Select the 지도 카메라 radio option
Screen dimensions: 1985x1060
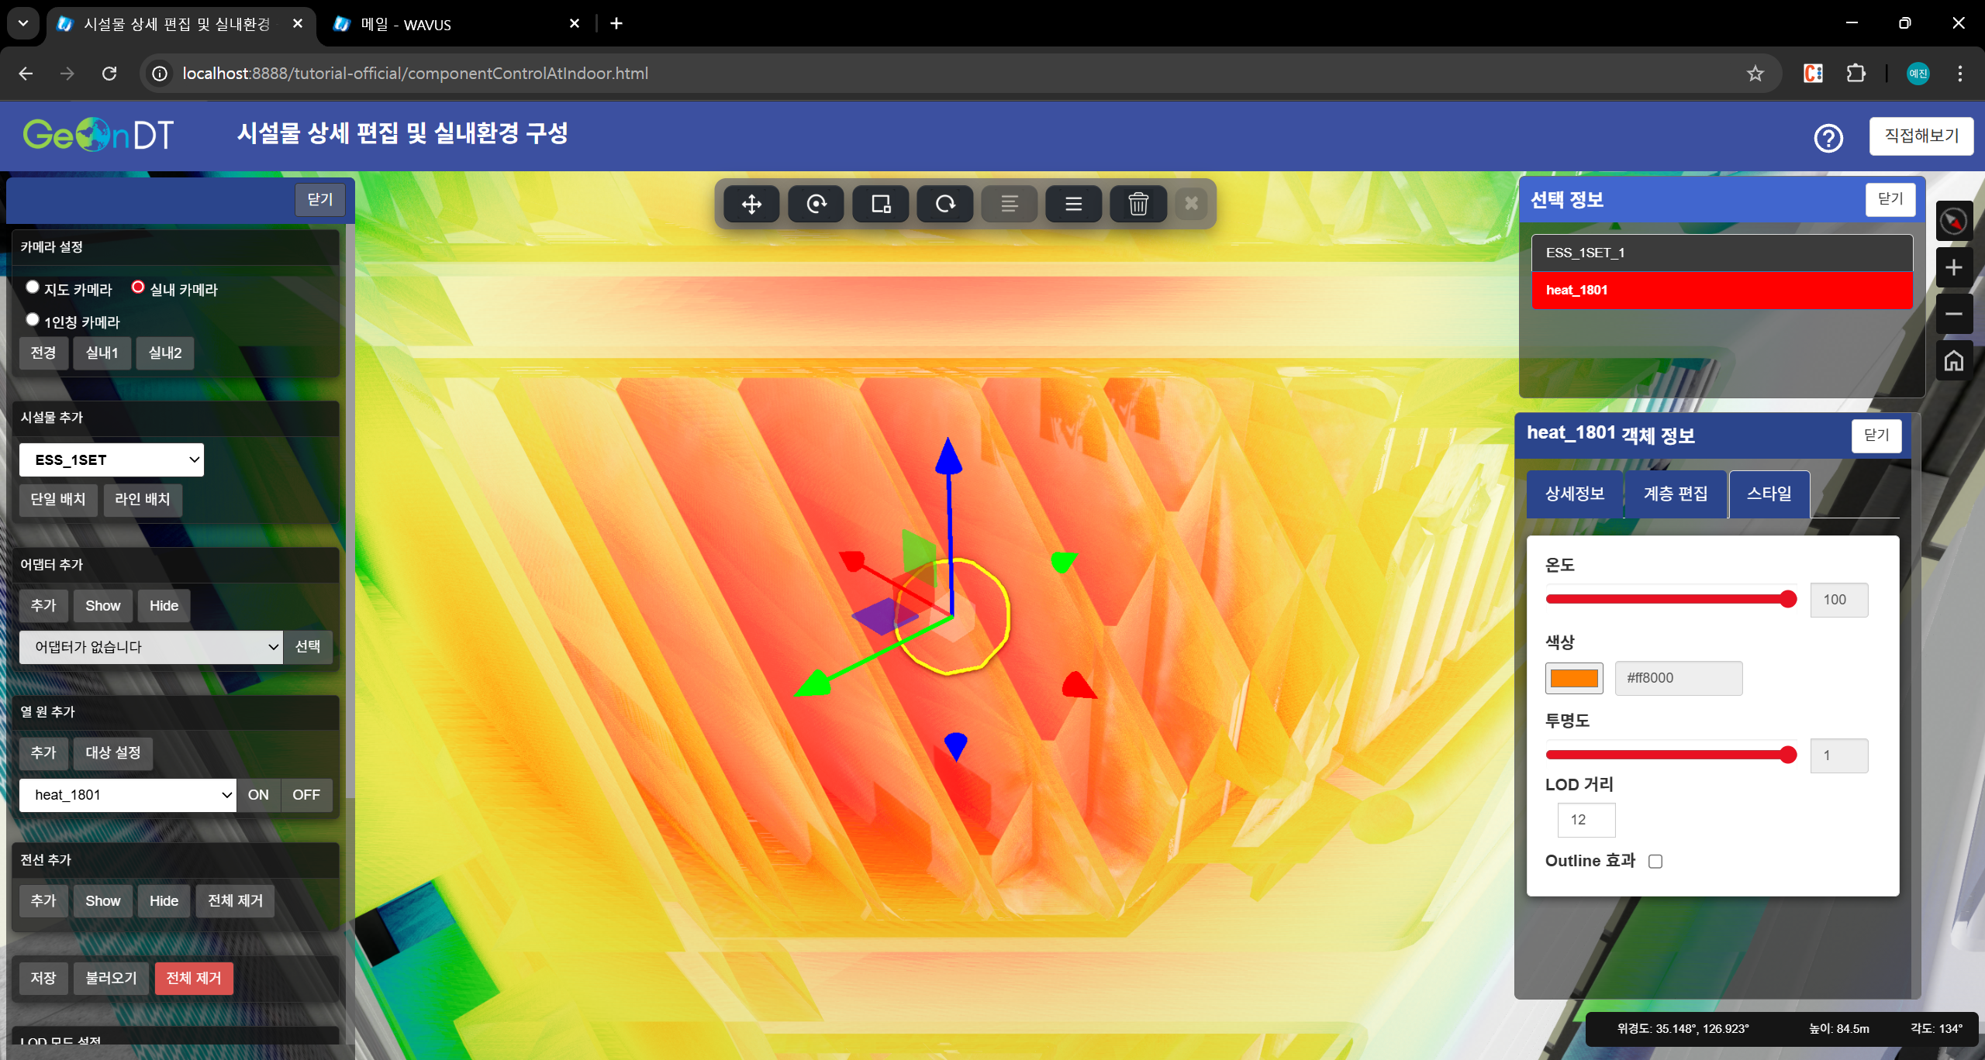click(x=33, y=287)
